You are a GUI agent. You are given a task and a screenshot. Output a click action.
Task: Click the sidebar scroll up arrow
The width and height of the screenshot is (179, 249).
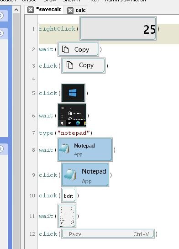16,10
